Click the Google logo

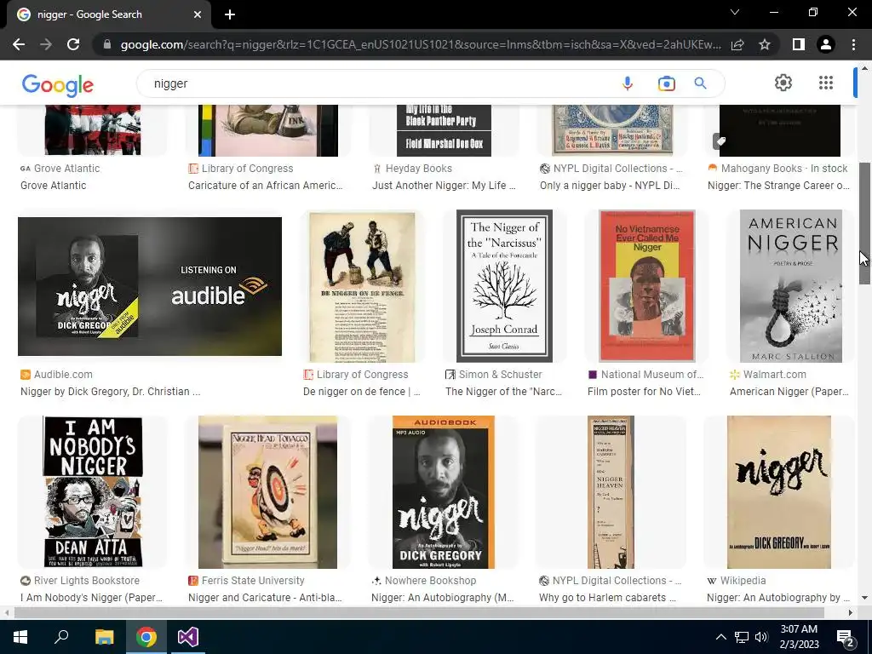point(58,85)
